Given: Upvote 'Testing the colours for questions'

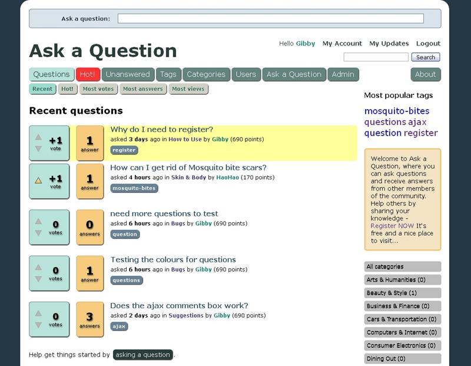Looking at the screenshot, I should pyautogui.click(x=38, y=268).
